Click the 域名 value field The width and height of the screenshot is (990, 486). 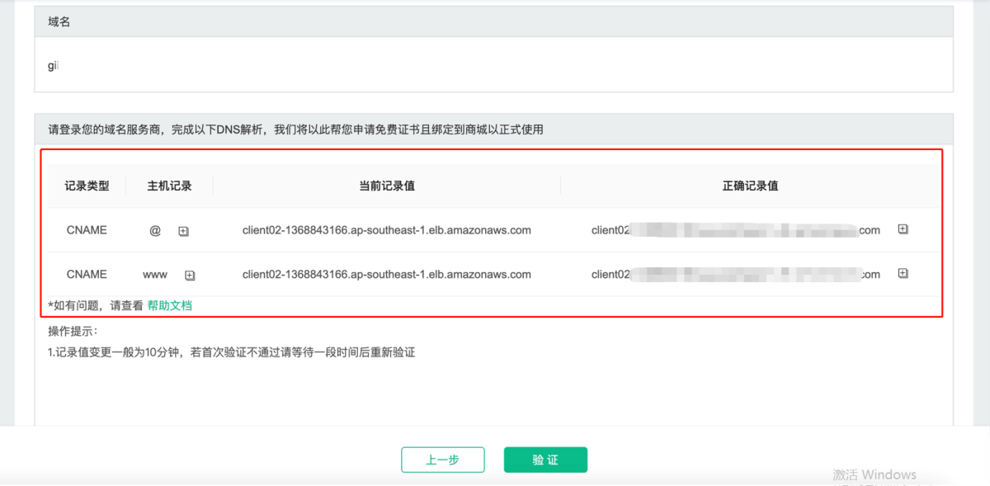493,65
